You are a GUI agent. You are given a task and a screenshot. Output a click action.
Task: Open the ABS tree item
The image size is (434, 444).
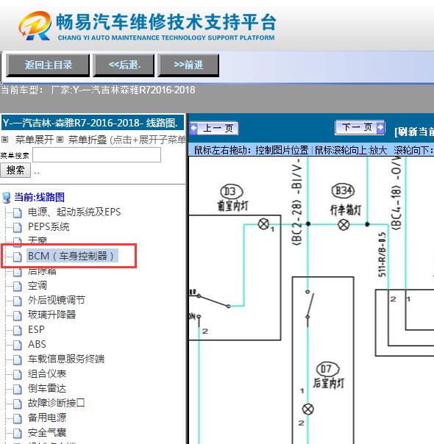(x=37, y=344)
